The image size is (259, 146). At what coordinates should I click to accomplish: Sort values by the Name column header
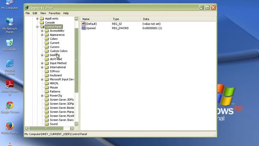[96, 19]
